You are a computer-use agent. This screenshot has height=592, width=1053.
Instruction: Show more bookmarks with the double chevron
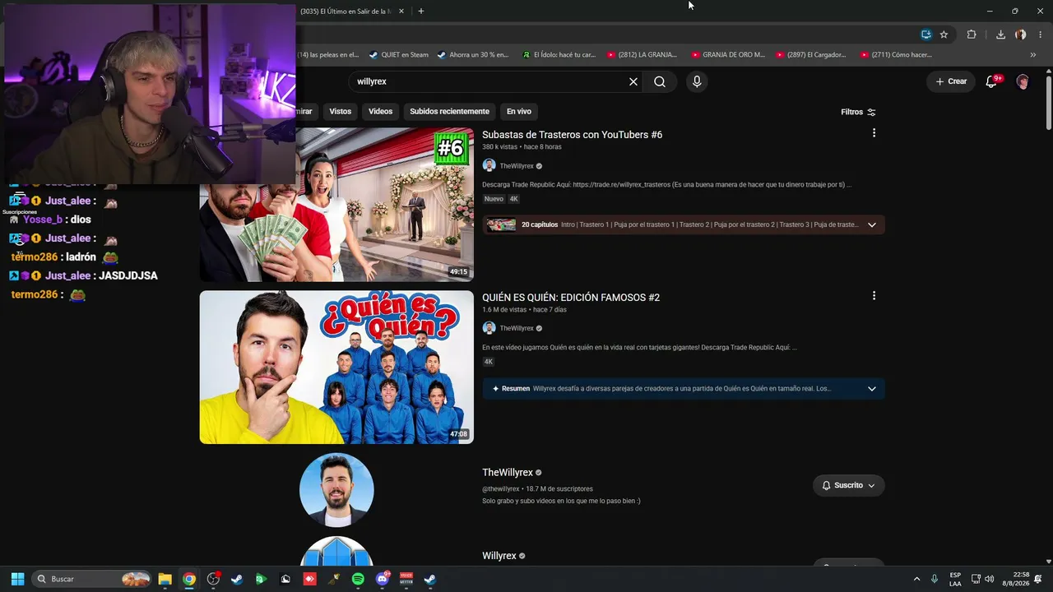1033,55
